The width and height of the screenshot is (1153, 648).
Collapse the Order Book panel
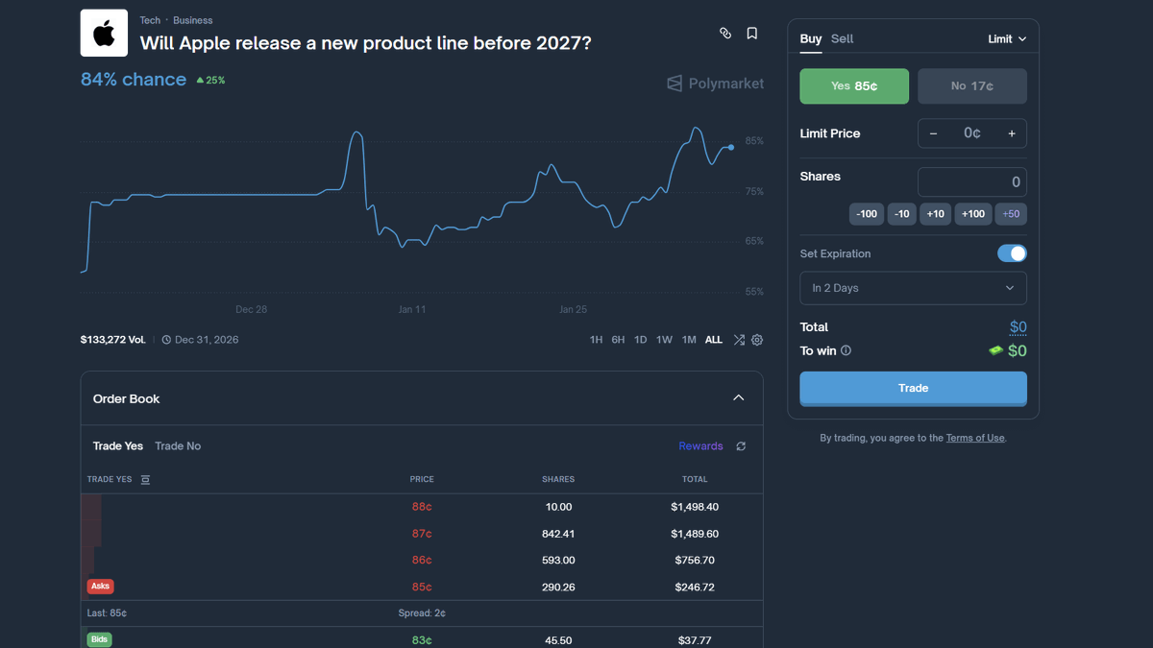click(738, 397)
